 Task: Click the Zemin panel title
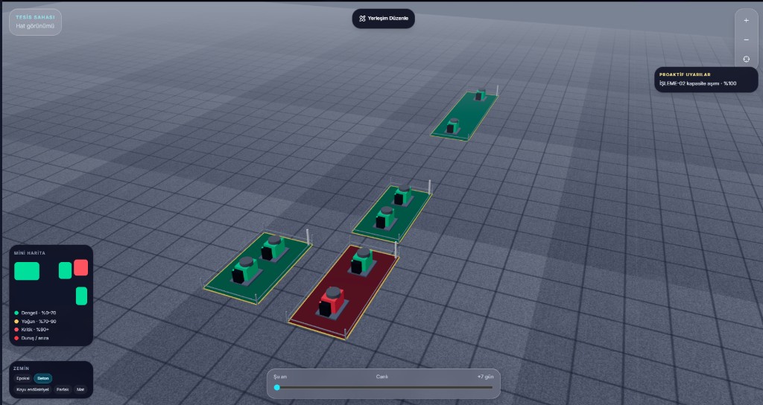tap(22, 369)
